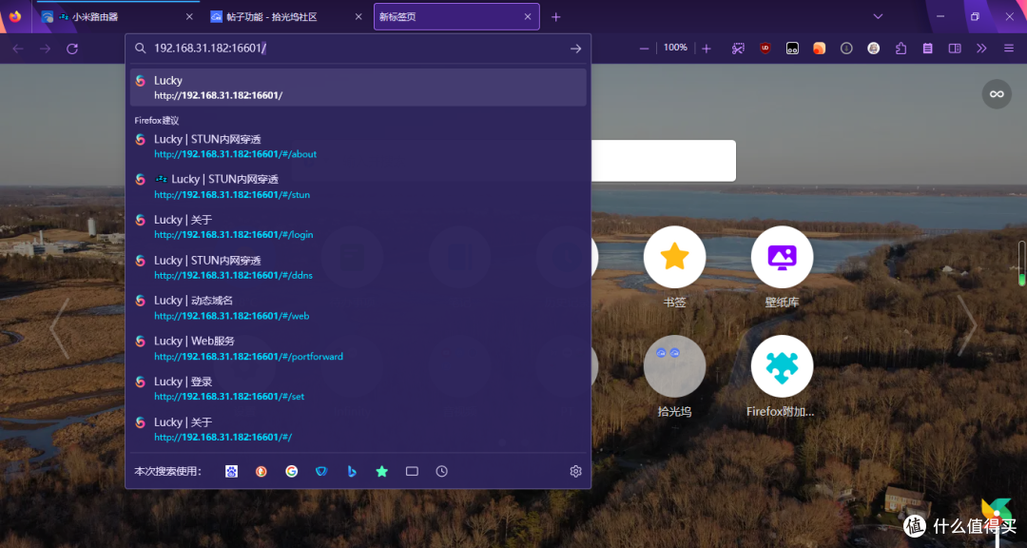Search this time with Bing icon
The width and height of the screenshot is (1027, 548).
(x=352, y=471)
